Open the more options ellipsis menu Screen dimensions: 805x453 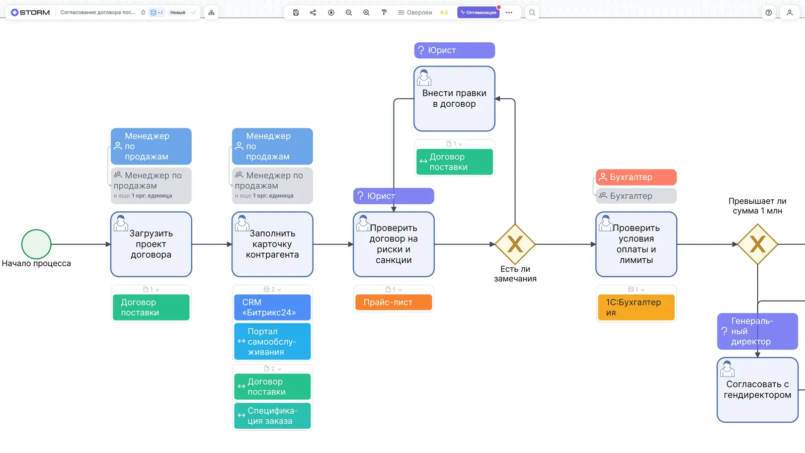[509, 13]
